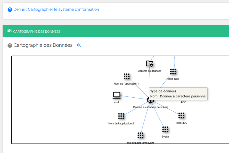Viewport: 229px width, 153px height.
Task: Click the srv1 label under laptop
Action: click(x=117, y=102)
